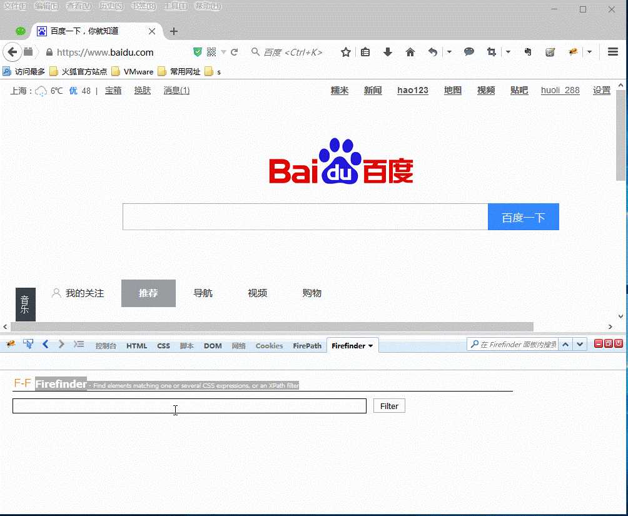Click the Firefinder Filter button
Screen dimensions: 628x516
[389, 406]
